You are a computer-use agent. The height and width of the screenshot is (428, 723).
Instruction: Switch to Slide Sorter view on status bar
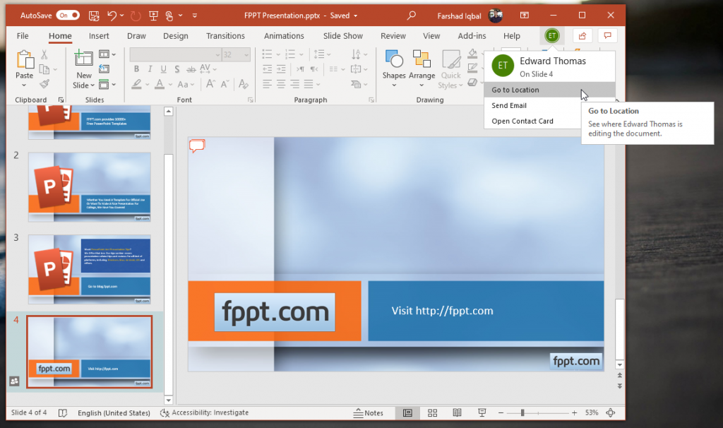433,412
